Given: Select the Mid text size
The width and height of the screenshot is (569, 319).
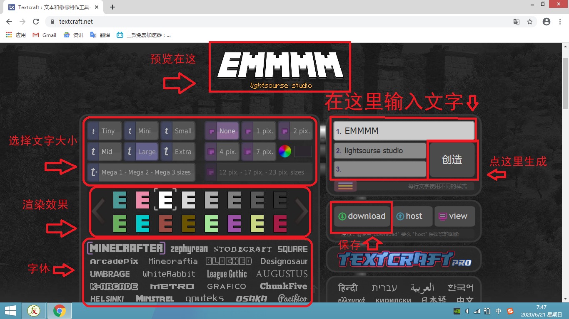Looking at the screenshot, I should tap(105, 152).
